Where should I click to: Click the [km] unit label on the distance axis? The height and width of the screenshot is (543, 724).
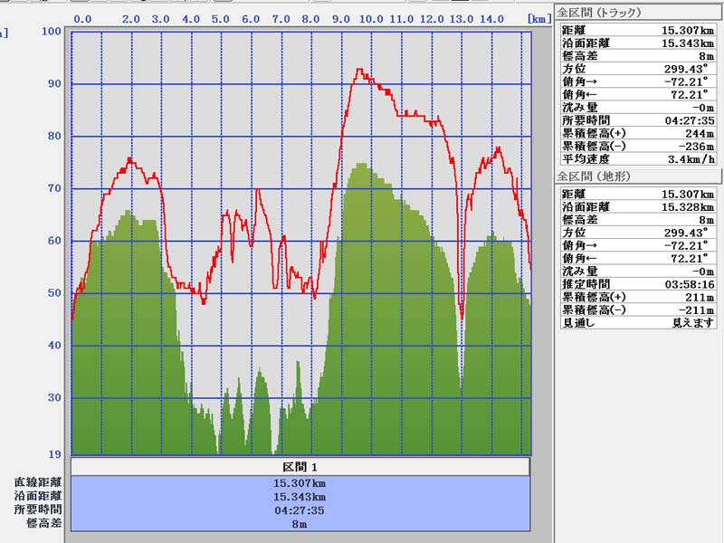click(539, 18)
